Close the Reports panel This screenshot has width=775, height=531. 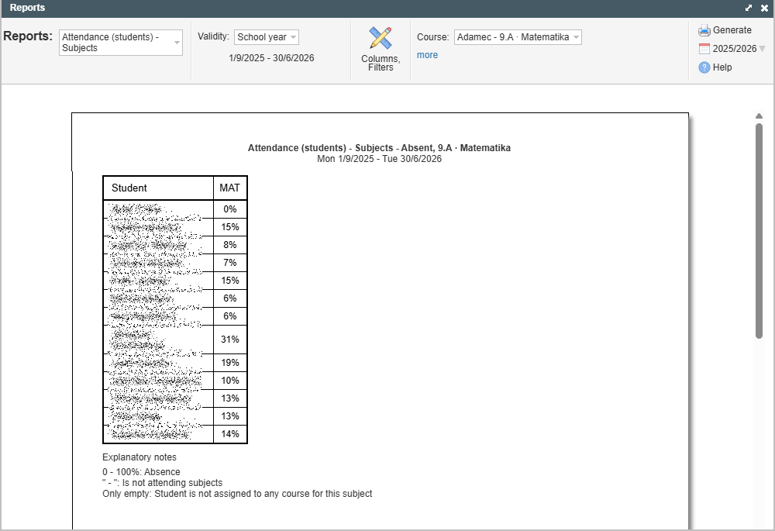764,8
